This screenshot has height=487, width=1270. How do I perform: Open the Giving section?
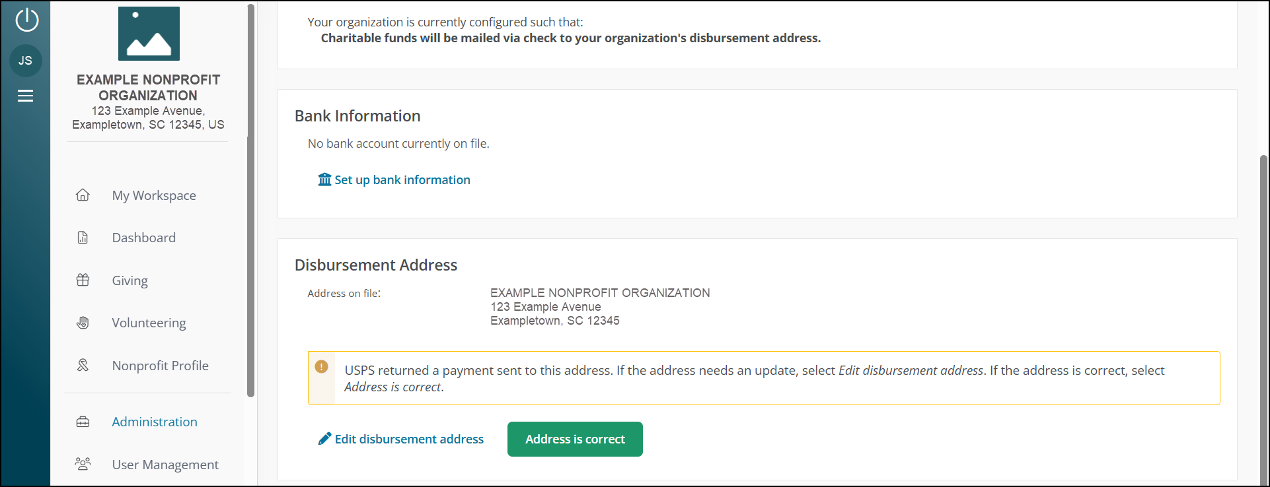pyautogui.click(x=130, y=280)
